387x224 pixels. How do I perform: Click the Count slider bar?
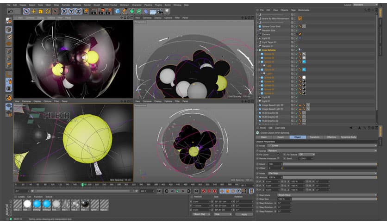(330, 164)
